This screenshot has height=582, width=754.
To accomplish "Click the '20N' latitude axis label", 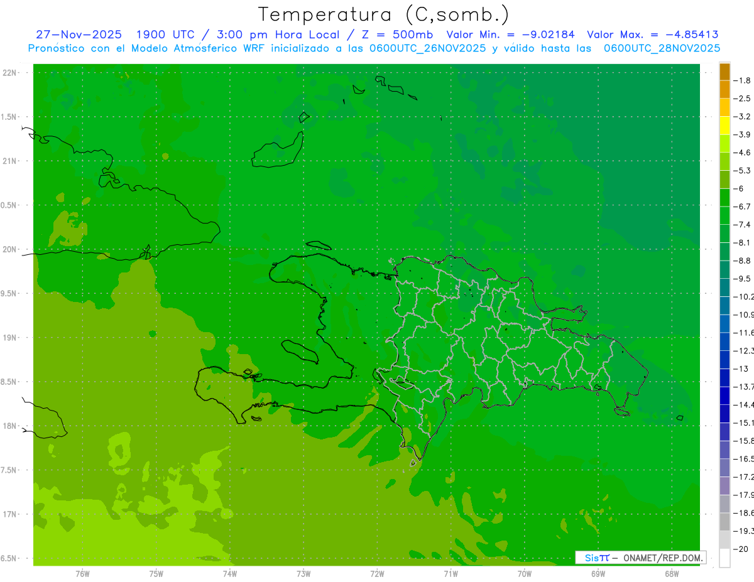I will 10,249.
